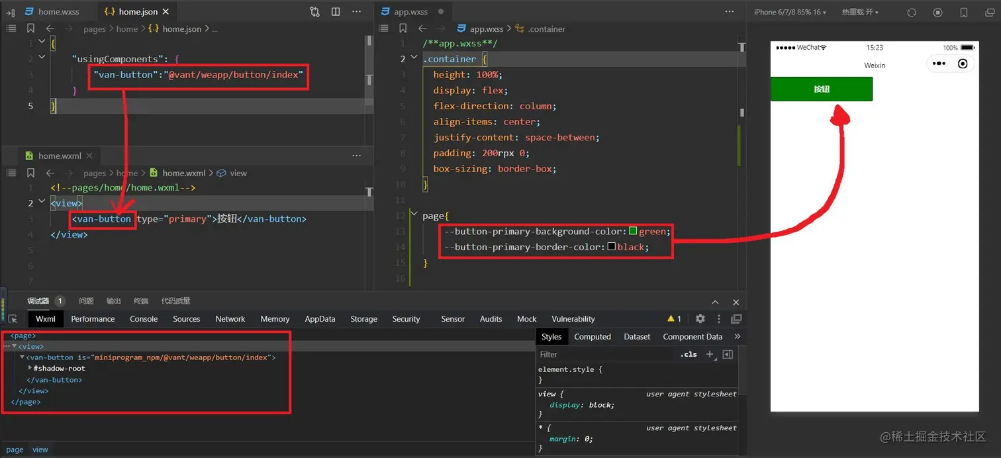The height and width of the screenshot is (458, 1001).
Task: Go back using arrow in home.wxml breadcrumb bar
Action: [x=50, y=173]
